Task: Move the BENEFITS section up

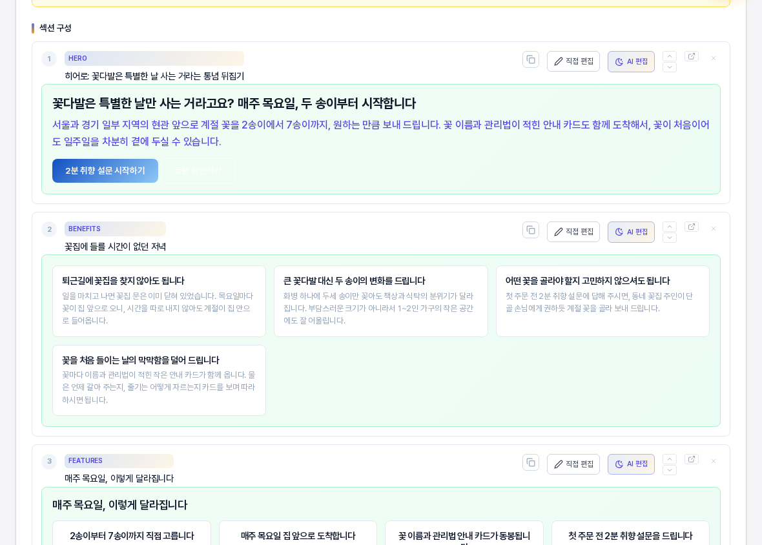Action: tap(670, 227)
